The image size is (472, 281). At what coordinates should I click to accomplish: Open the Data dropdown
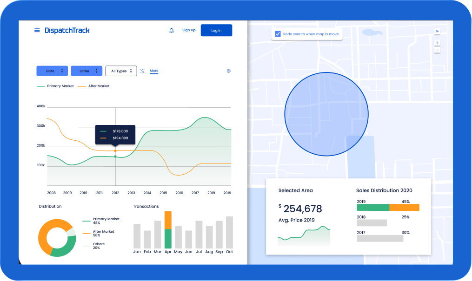tap(52, 71)
